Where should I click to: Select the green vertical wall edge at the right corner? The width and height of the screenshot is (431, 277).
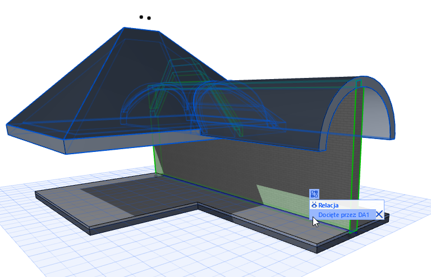pos(354,163)
